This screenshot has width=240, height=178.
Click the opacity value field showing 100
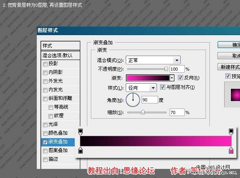tap(177, 69)
